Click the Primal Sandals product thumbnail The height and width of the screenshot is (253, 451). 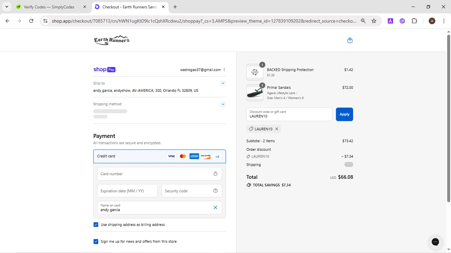[x=255, y=93]
